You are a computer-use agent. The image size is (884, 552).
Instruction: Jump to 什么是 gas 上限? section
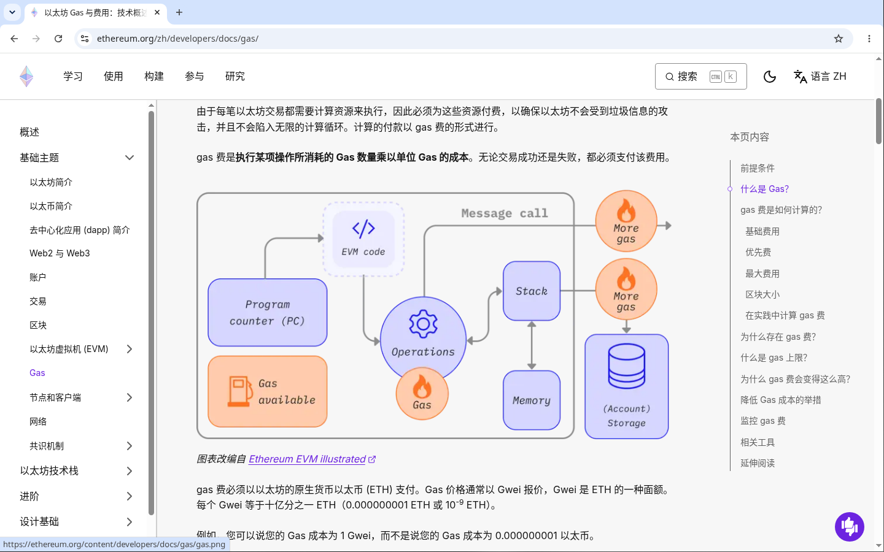coord(773,358)
